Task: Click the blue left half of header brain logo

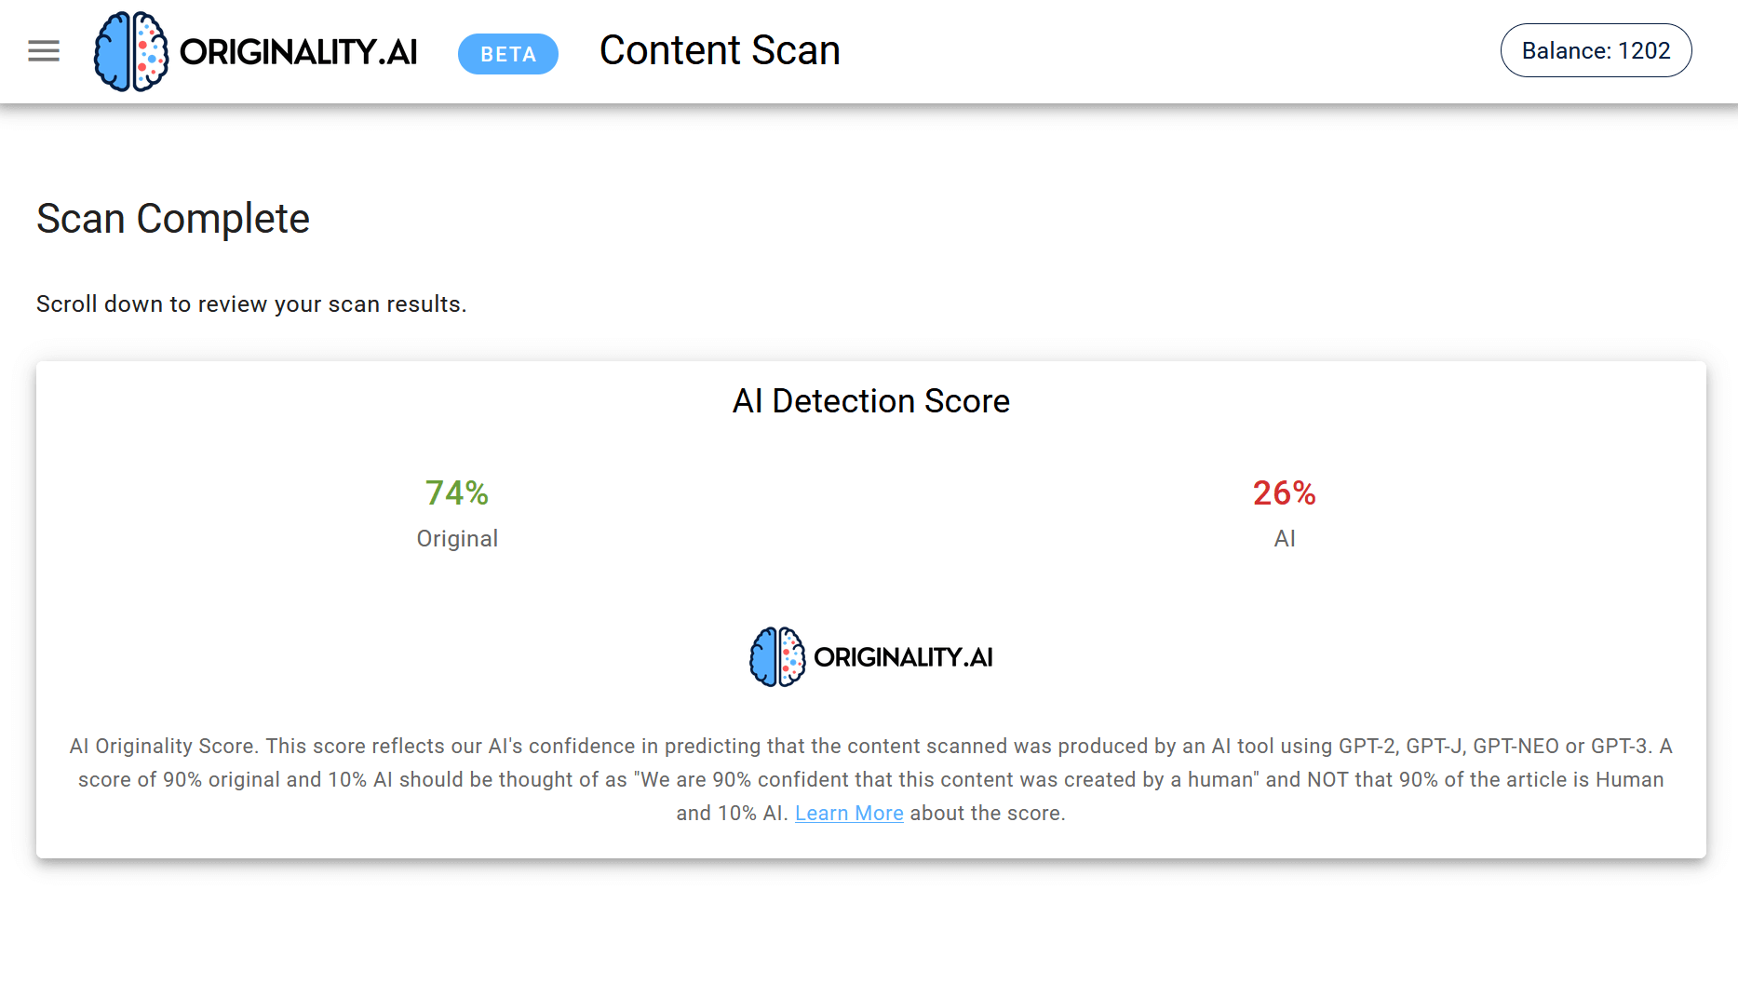Action: click(112, 52)
